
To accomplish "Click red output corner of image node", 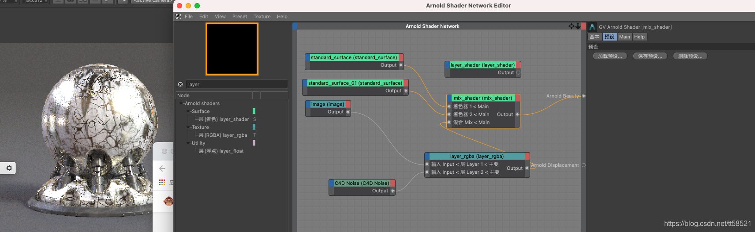I will click(x=348, y=104).
